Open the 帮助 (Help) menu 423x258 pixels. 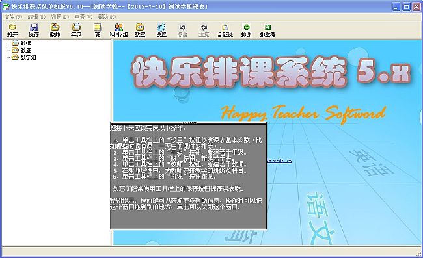[107, 17]
